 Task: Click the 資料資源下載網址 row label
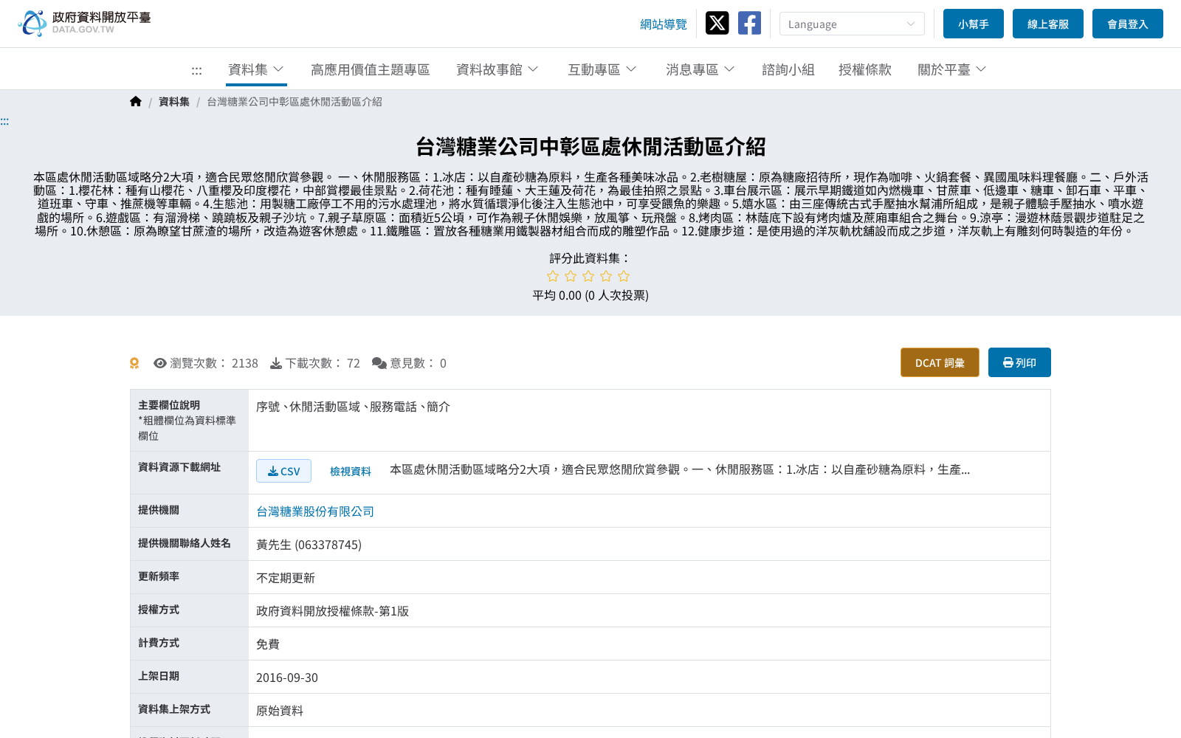tap(179, 467)
